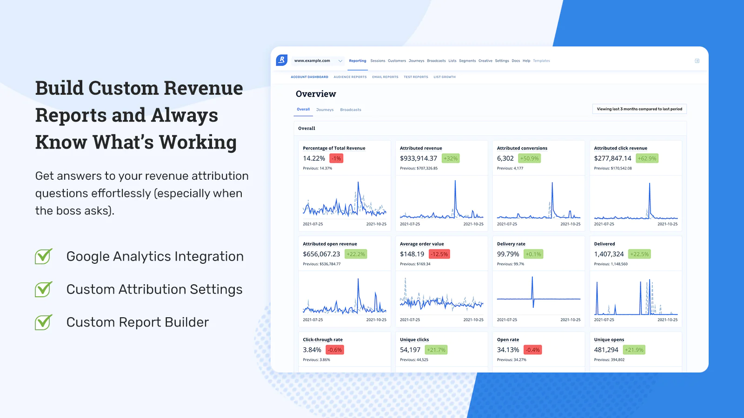This screenshot has width=744, height=418.
Task: Click the $148.19 average order value
Action: point(412,254)
